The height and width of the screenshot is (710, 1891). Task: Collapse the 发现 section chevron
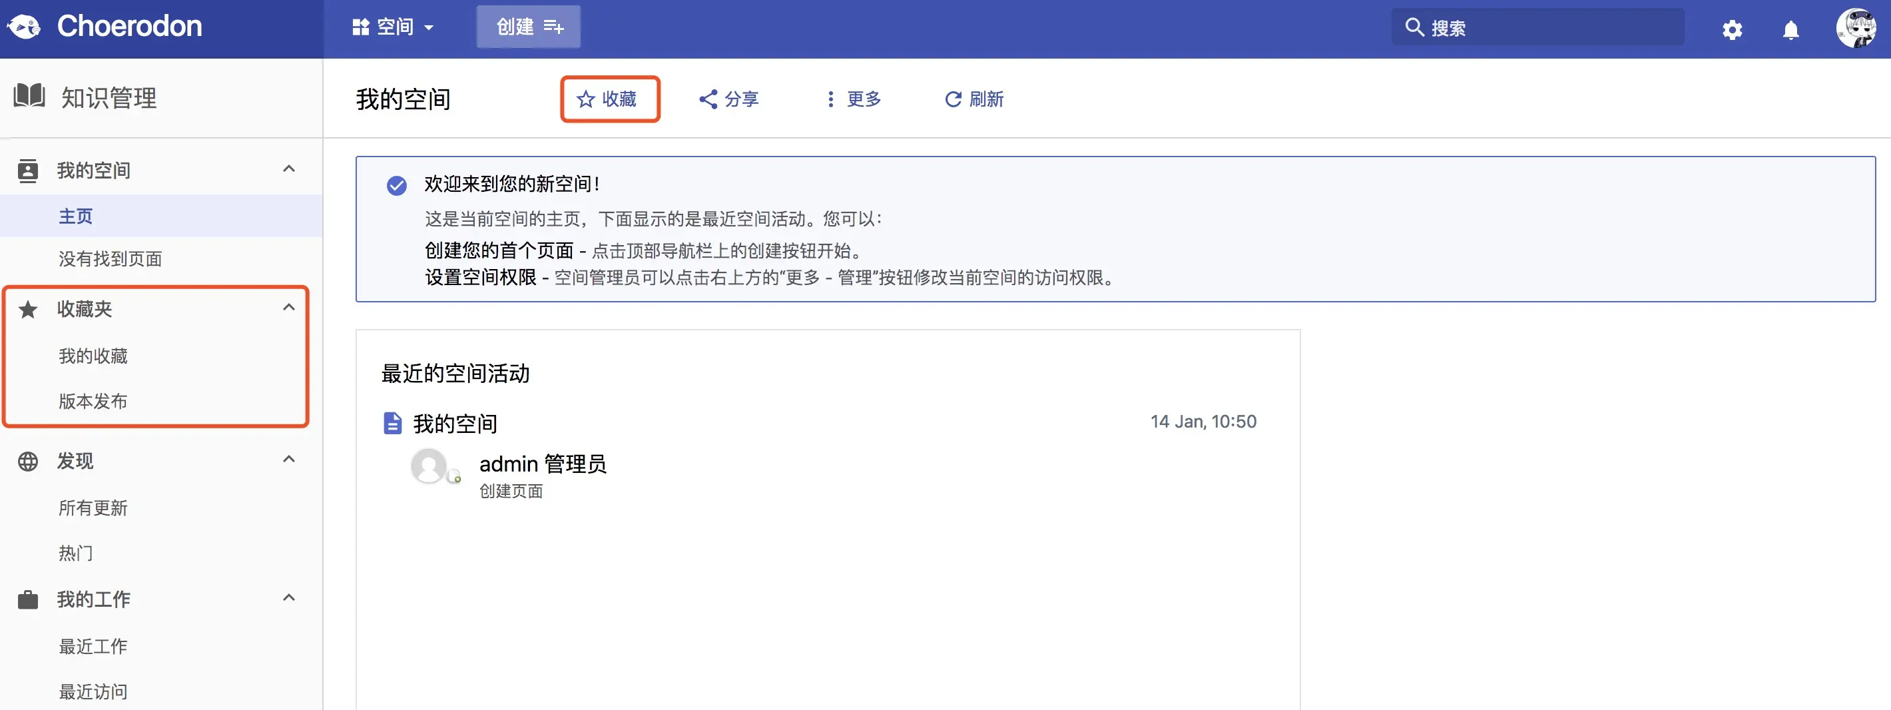click(289, 460)
